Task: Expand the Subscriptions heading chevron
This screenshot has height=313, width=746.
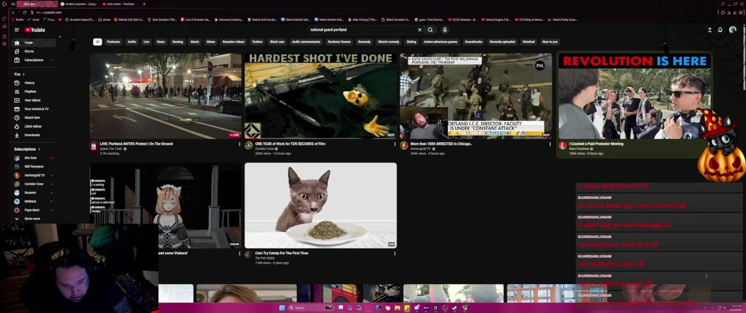Action: (x=39, y=149)
